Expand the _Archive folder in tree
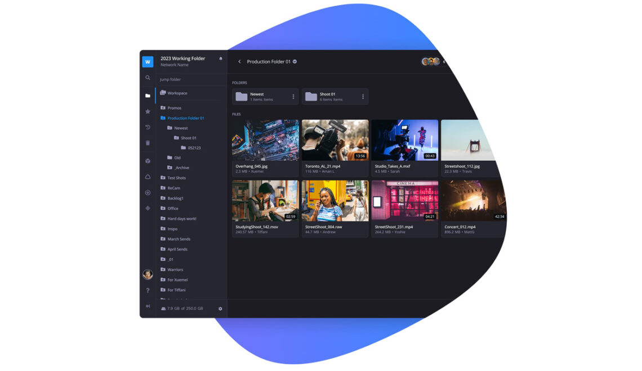Image resolution: width=642 pixels, height=371 pixels. [x=170, y=168]
